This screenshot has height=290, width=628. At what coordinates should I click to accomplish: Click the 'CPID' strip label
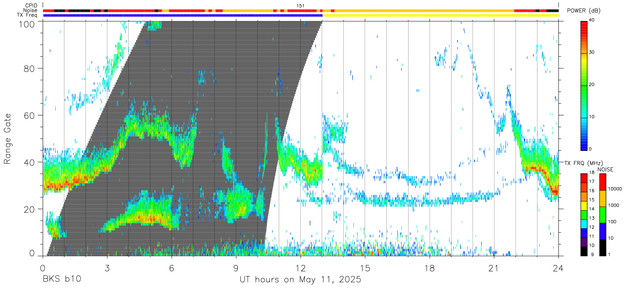31,6
